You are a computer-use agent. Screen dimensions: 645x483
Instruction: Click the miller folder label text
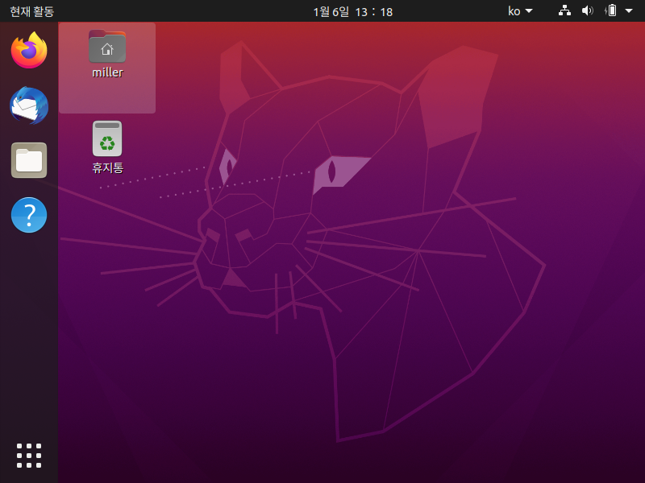[x=107, y=72]
